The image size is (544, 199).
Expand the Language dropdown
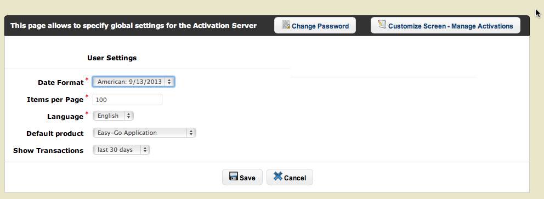pyautogui.click(x=113, y=116)
